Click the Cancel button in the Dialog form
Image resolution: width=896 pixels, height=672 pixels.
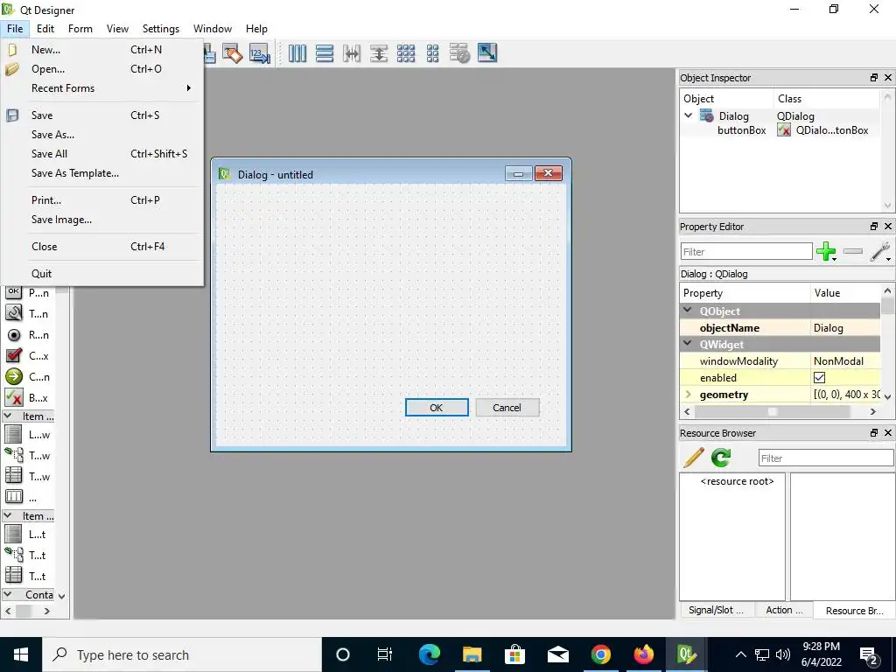tap(507, 408)
